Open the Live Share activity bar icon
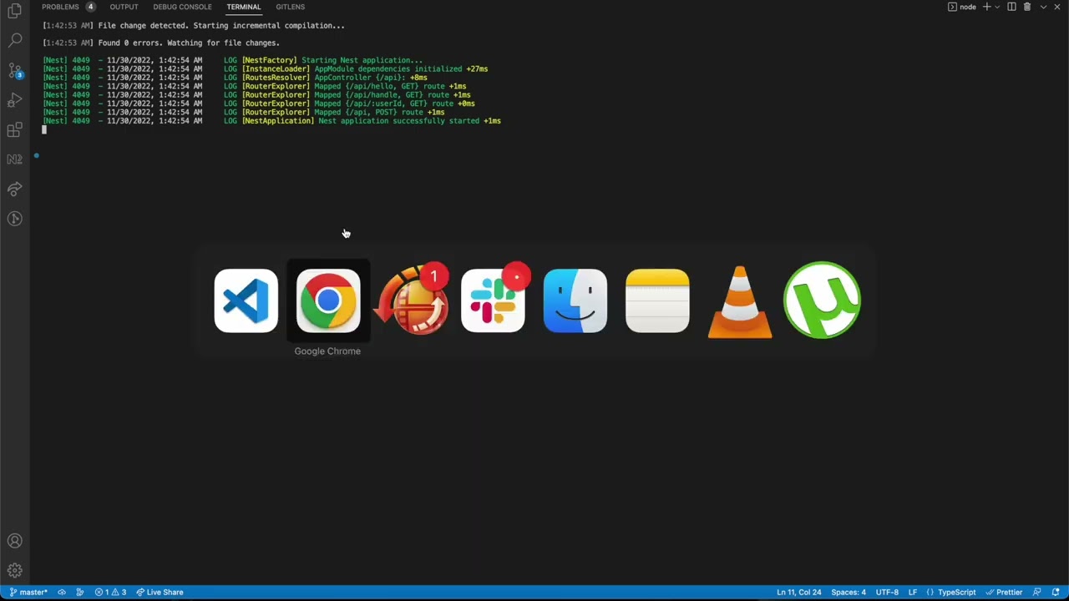 coord(14,189)
